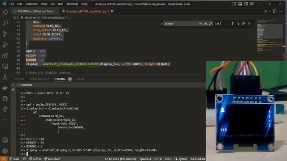Viewport: 287px width, 161px height.
Task: Toggle Match Whole Word in find widget
Action: pyautogui.click(x=205, y=24)
